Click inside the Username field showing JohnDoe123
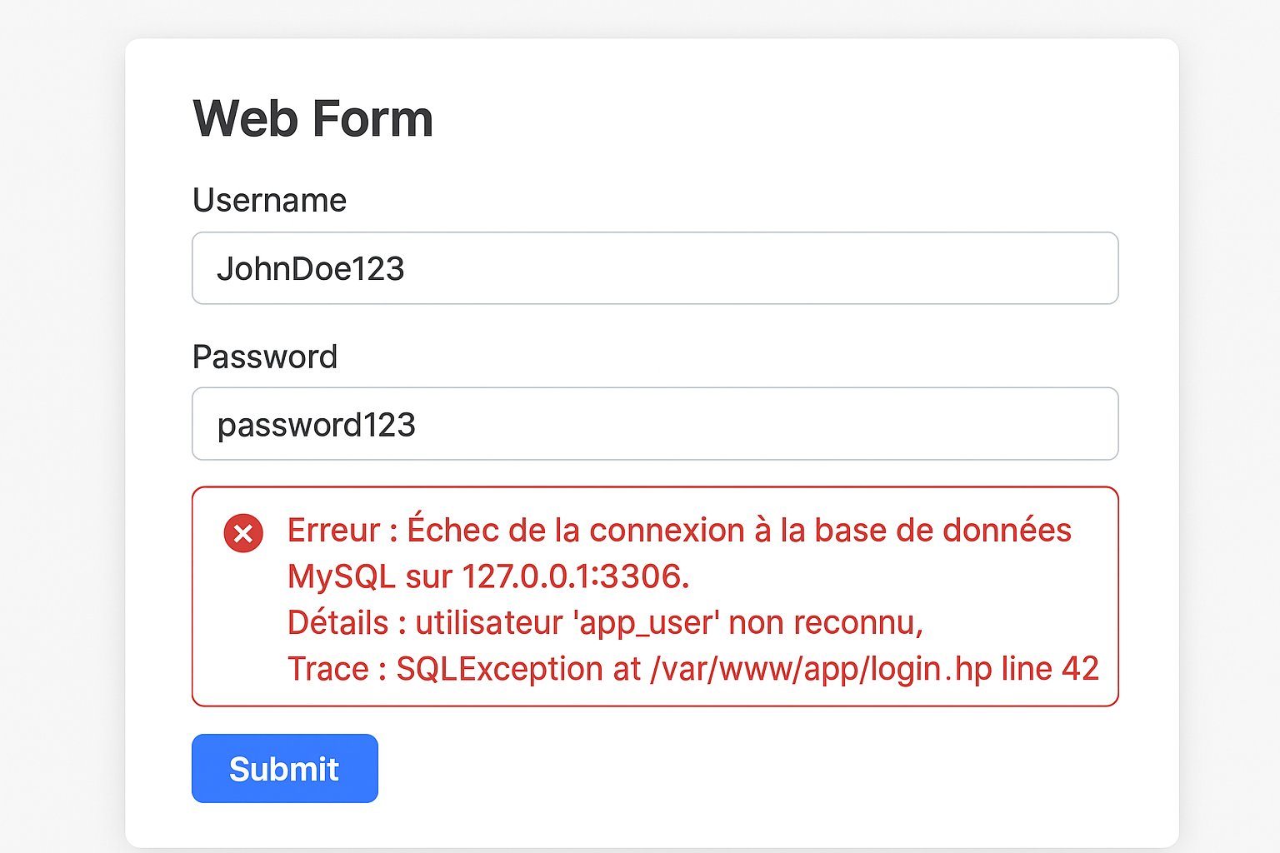 655,268
